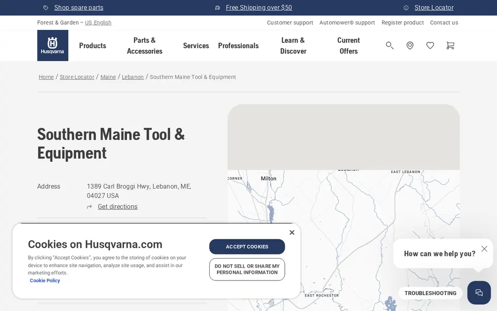Go to Store Locator breadcrumb
This screenshot has height=311, width=497.
click(77, 77)
